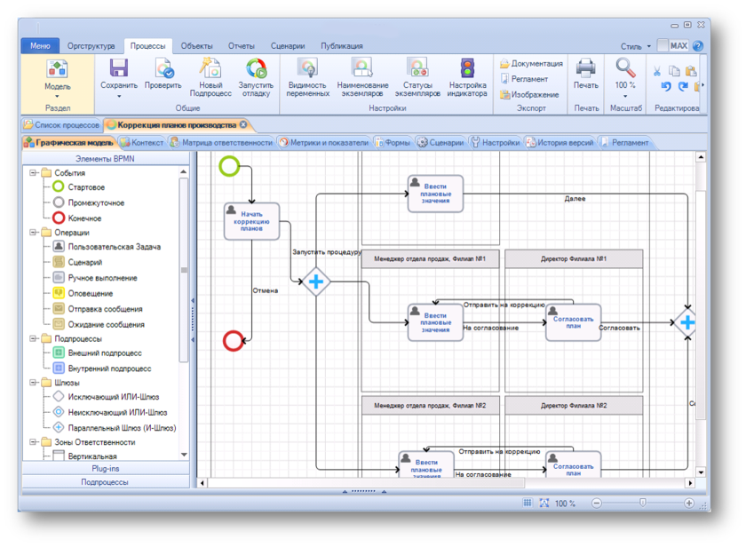Click the Сохранить (Save) floppy icon
Image resolution: width=746 pixels, height=547 pixels.
click(x=118, y=69)
